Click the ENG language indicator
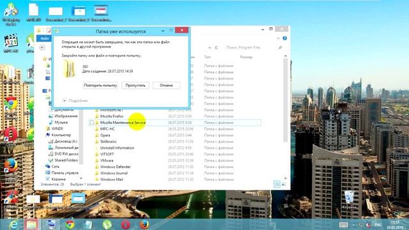This screenshot has height=230, width=409. click(378, 225)
